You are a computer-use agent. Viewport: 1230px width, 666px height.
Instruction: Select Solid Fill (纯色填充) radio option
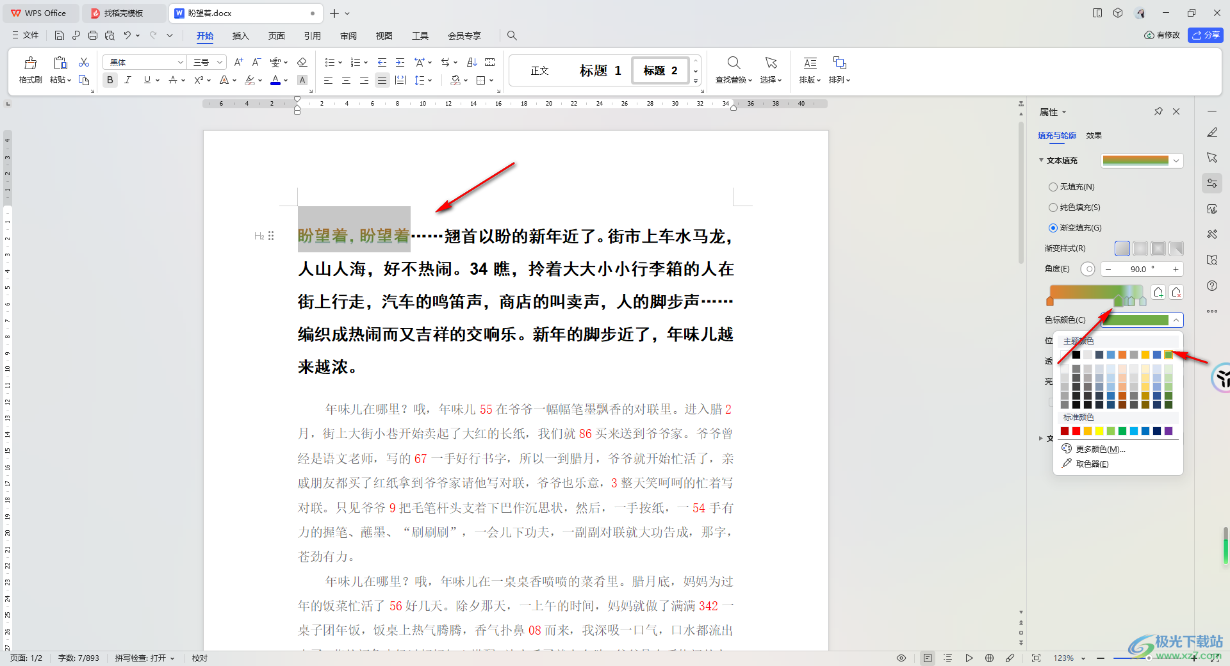coord(1053,207)
